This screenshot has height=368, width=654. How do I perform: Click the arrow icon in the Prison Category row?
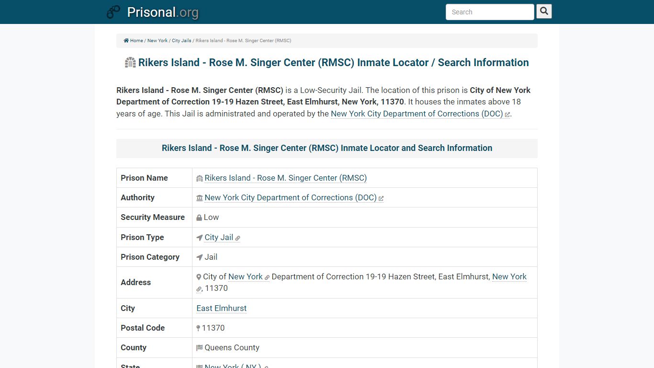pos(200,257)
